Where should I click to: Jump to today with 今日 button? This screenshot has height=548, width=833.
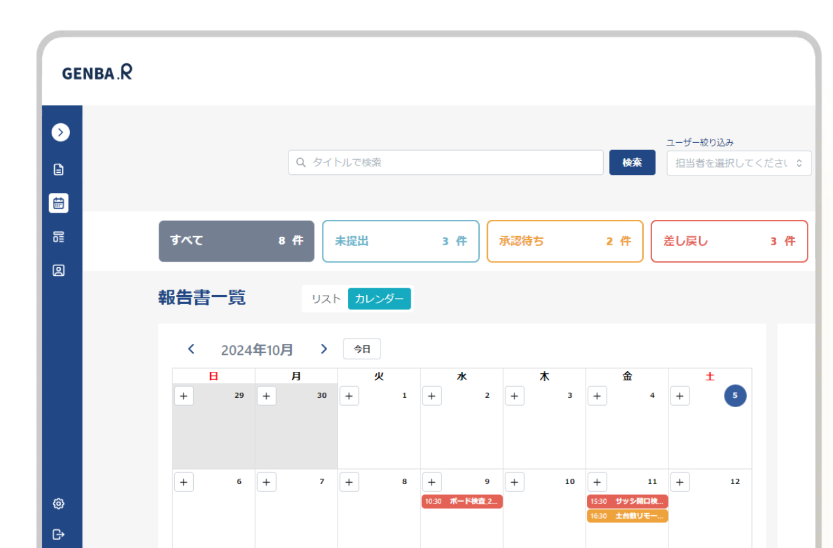coord(362,349)
